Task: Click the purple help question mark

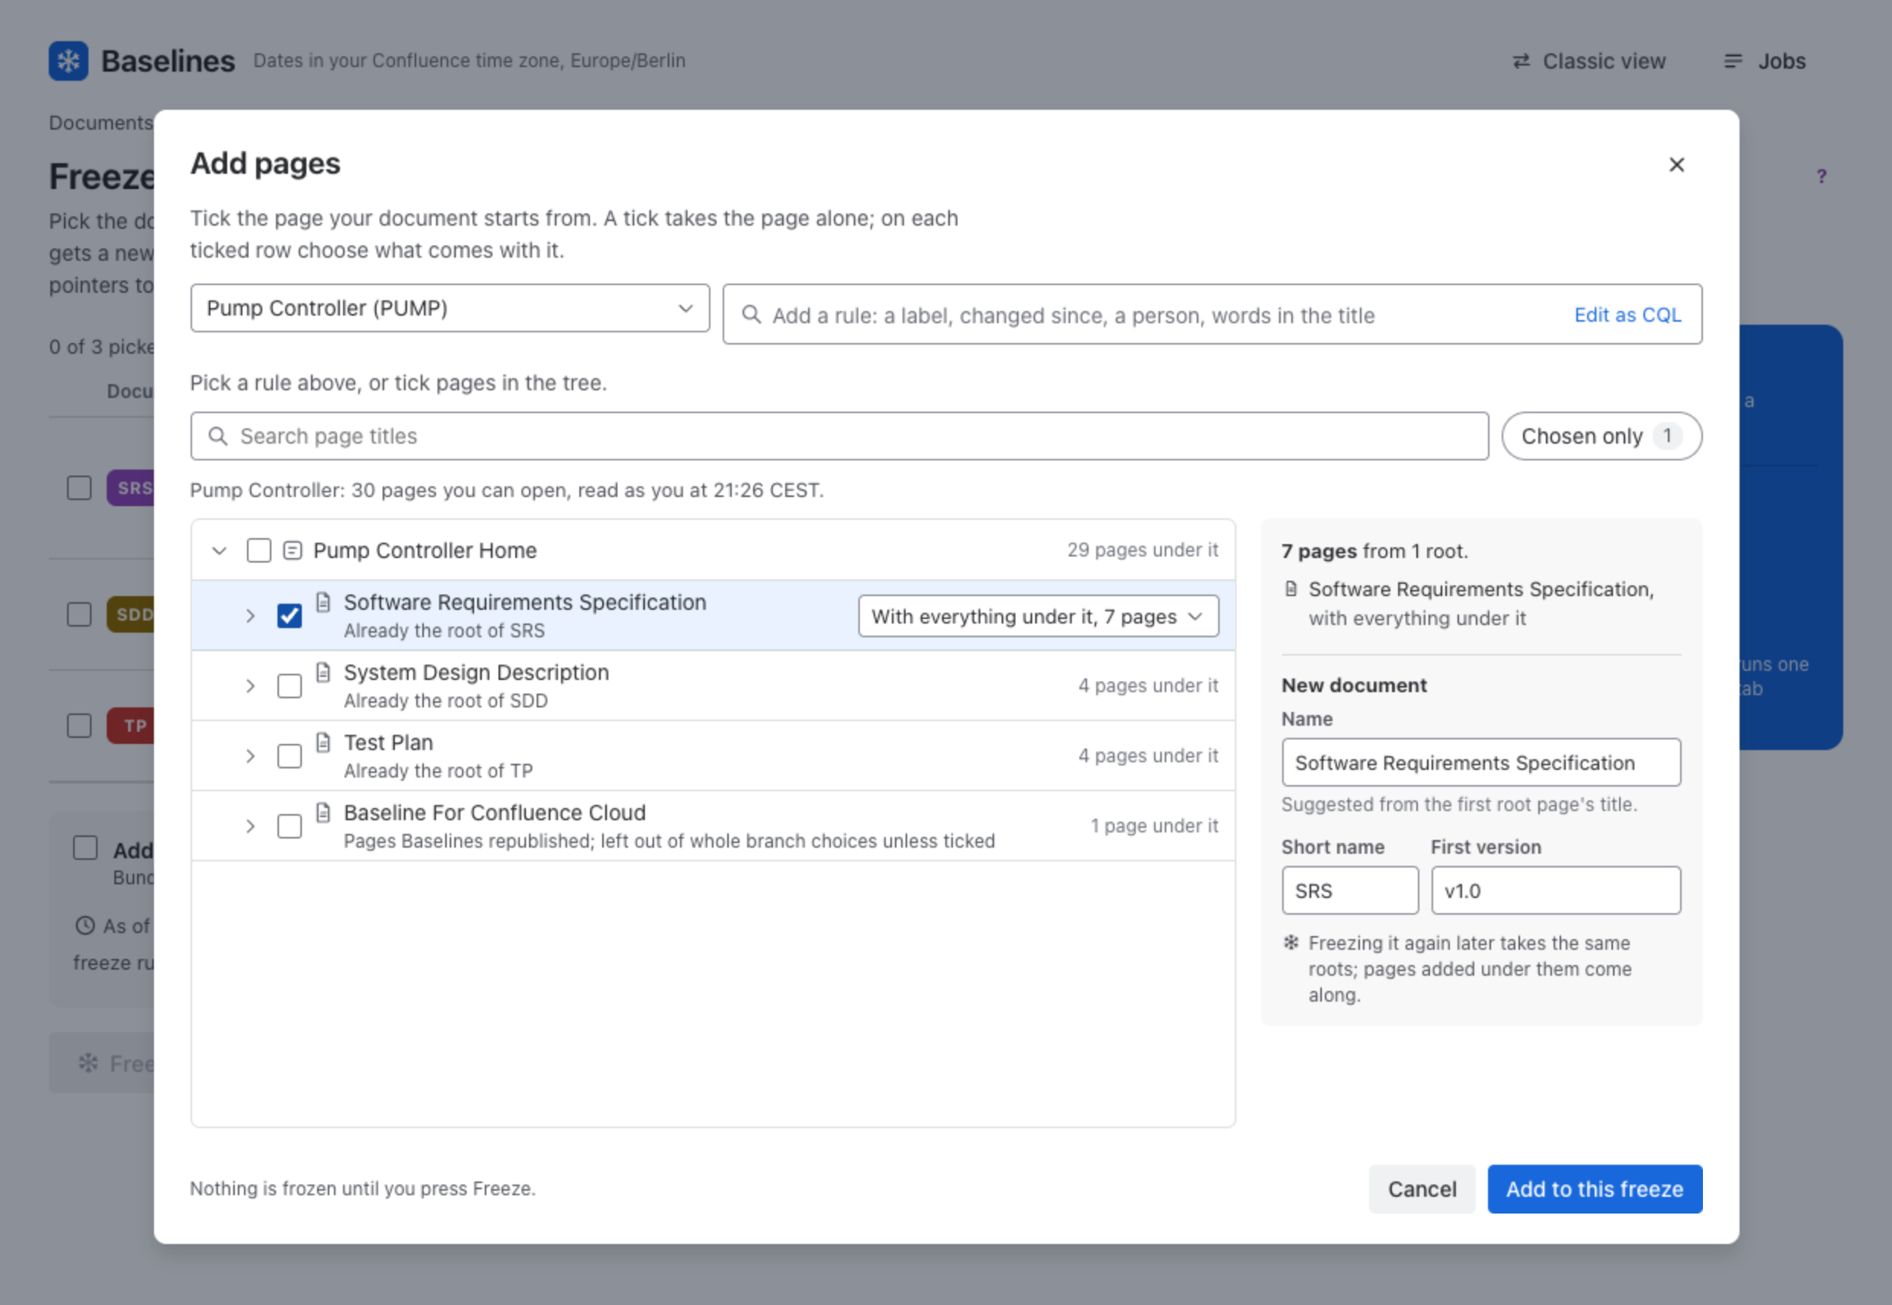Action: click(1821, 176)
